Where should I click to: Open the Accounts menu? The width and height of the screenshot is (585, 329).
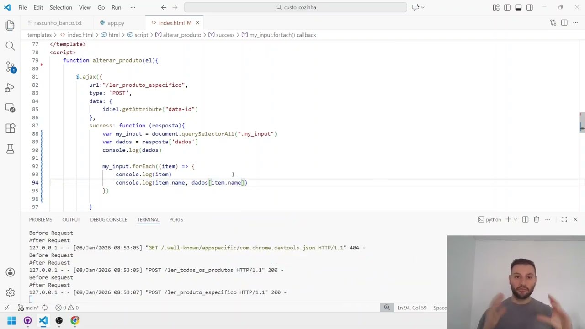tap(10, 272)
